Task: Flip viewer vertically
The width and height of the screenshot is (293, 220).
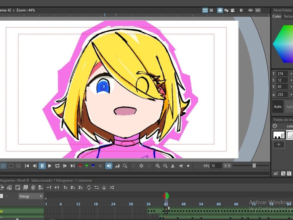Action: (x=180, y=166)
